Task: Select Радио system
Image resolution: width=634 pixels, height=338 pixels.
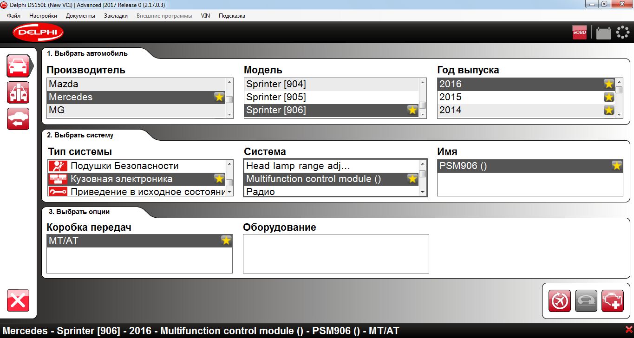Action: pyautogui.click(x=332, y=191)
